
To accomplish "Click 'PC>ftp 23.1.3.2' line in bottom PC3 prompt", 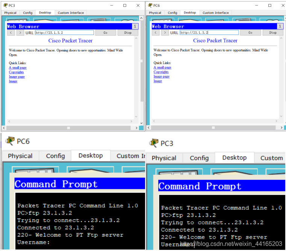I will click(x=188, y=215).
